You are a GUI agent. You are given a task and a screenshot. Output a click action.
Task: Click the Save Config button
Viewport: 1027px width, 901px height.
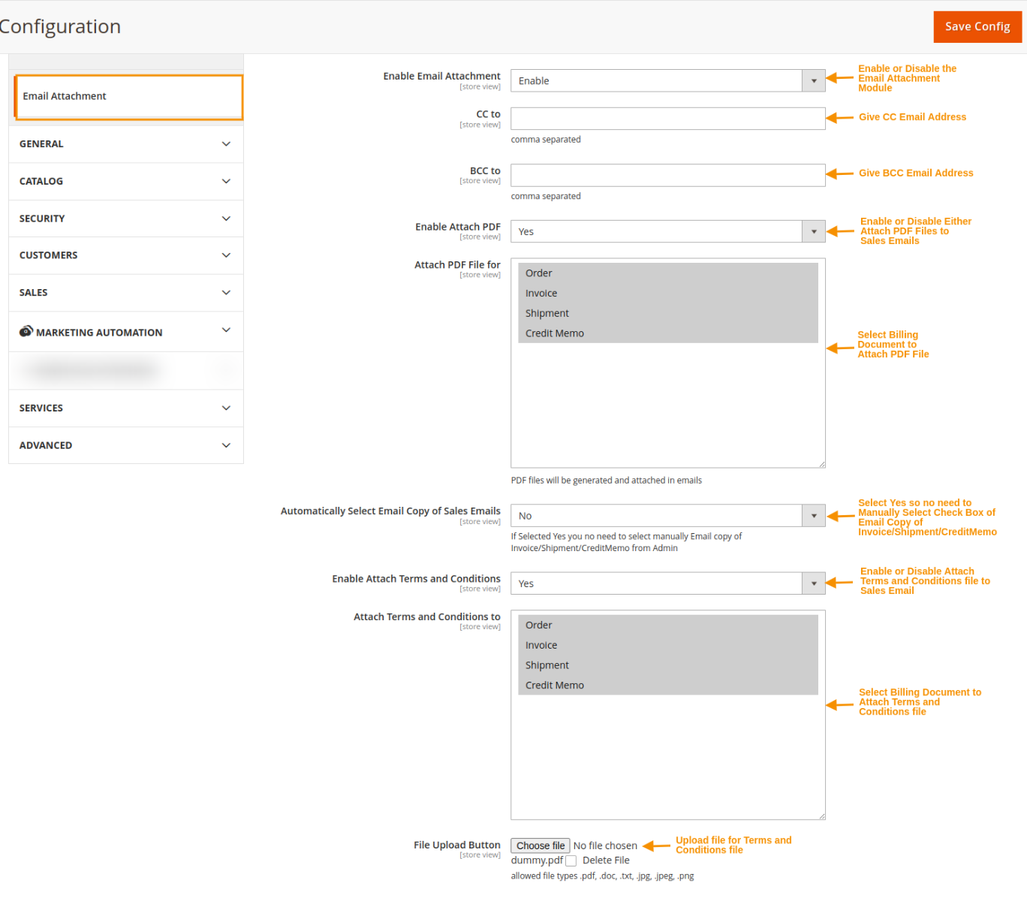[x=977, y=26]
